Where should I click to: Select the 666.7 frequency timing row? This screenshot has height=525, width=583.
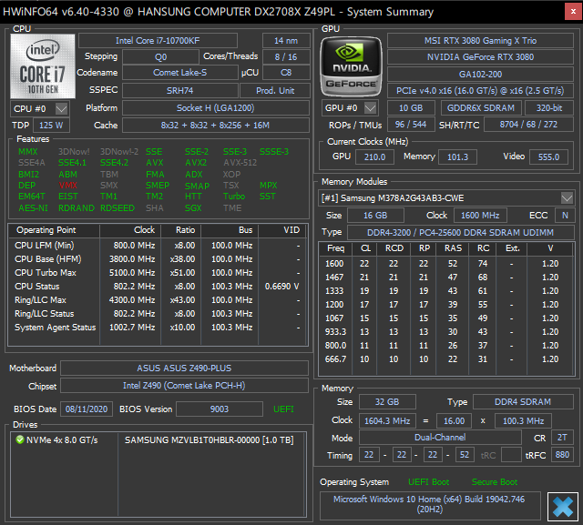click(446, 359)
